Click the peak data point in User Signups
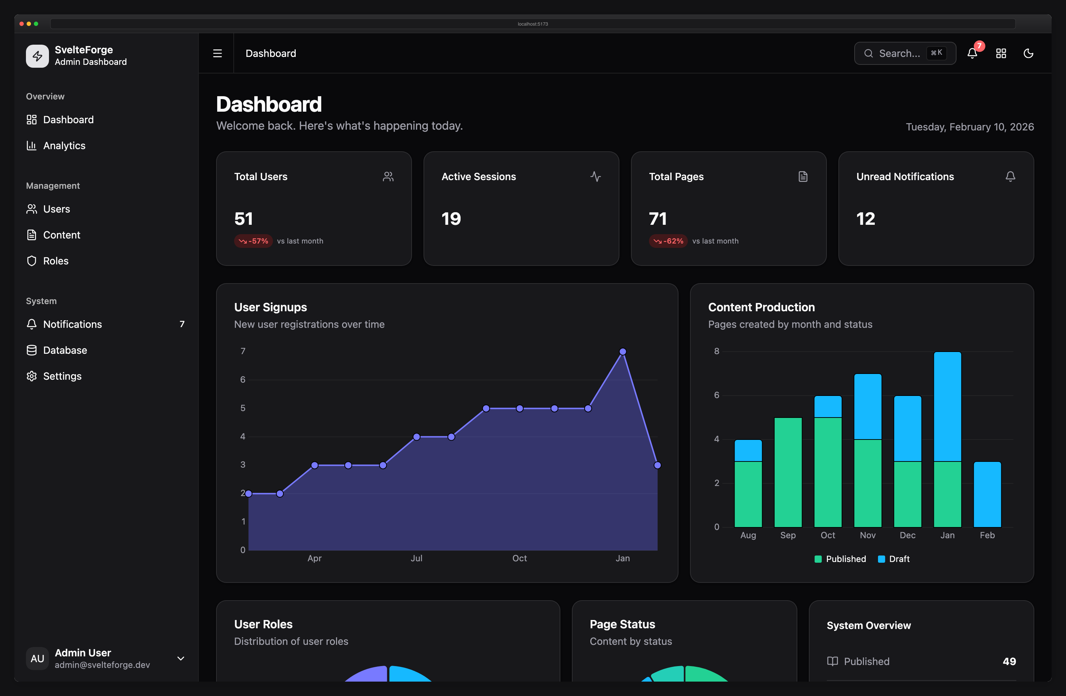Screen dimensions: 1066x696 (x=623, y=352)
